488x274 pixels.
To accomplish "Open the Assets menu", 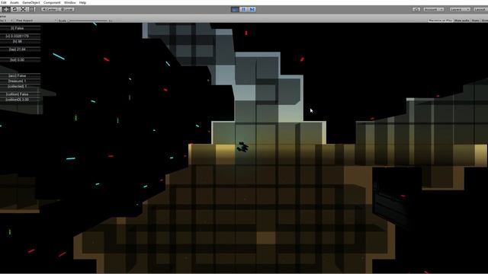I will [x=14, y=2].
